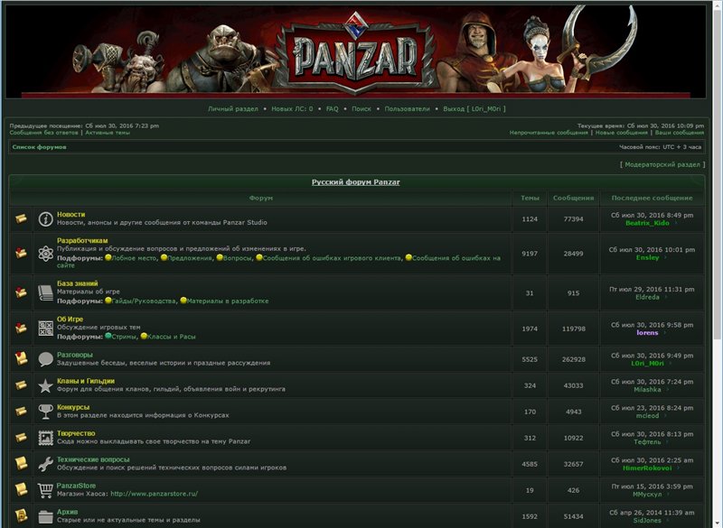Click the speech bubble icon beside Разговоры
723x528 pixels.
coord(46,359)
